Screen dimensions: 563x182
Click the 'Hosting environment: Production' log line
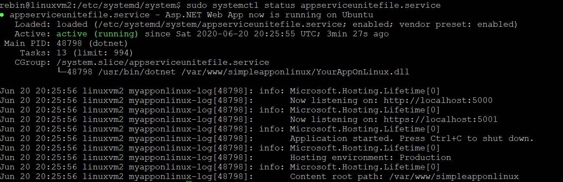click(371, 157)
